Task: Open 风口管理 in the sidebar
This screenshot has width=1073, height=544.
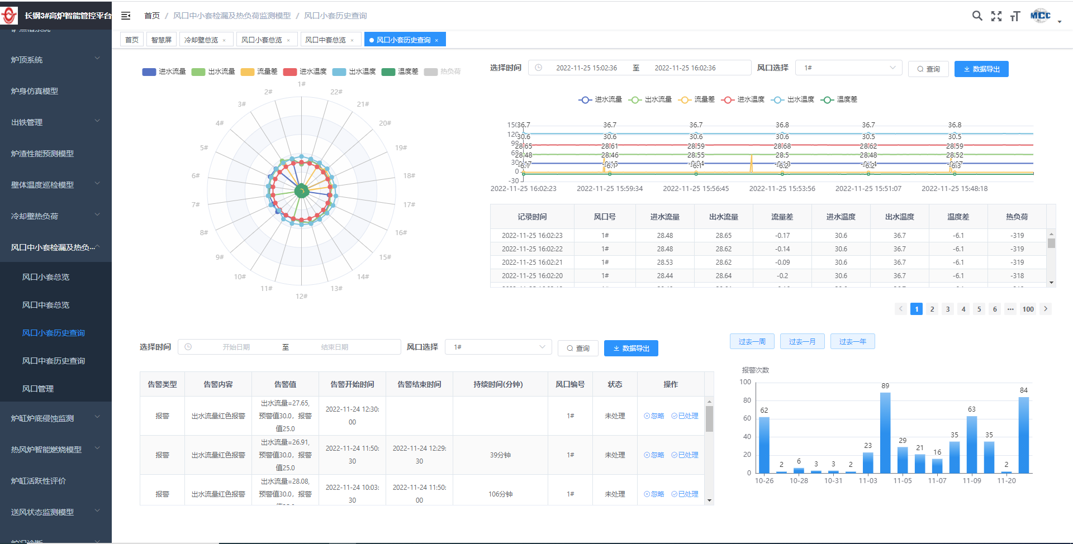Action: click(38, 389)
